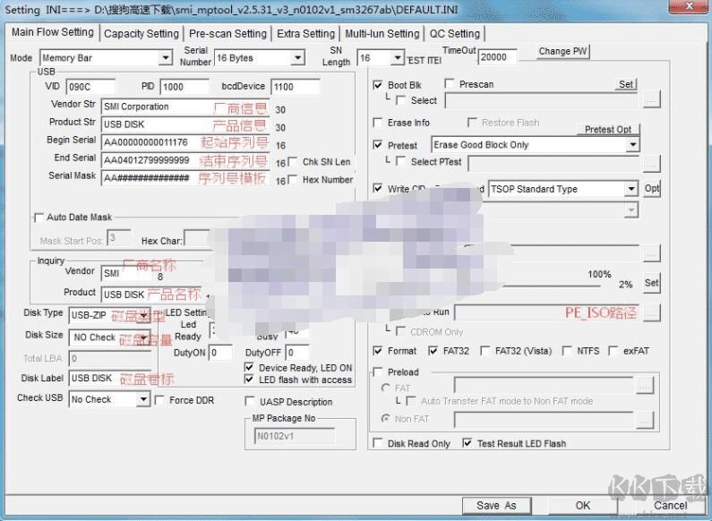The image size is (712, 521).
Task: Click the TimeOut field showing 20000
Action: (x=497, y=57)
